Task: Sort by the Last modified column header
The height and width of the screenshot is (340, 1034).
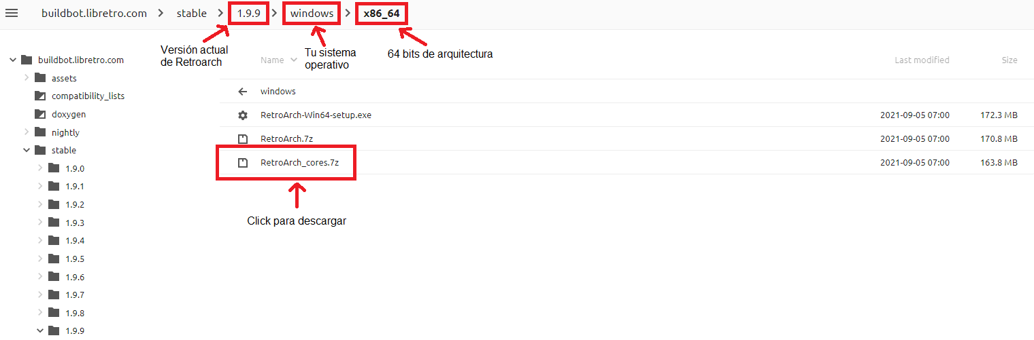Action: point(922,60)
